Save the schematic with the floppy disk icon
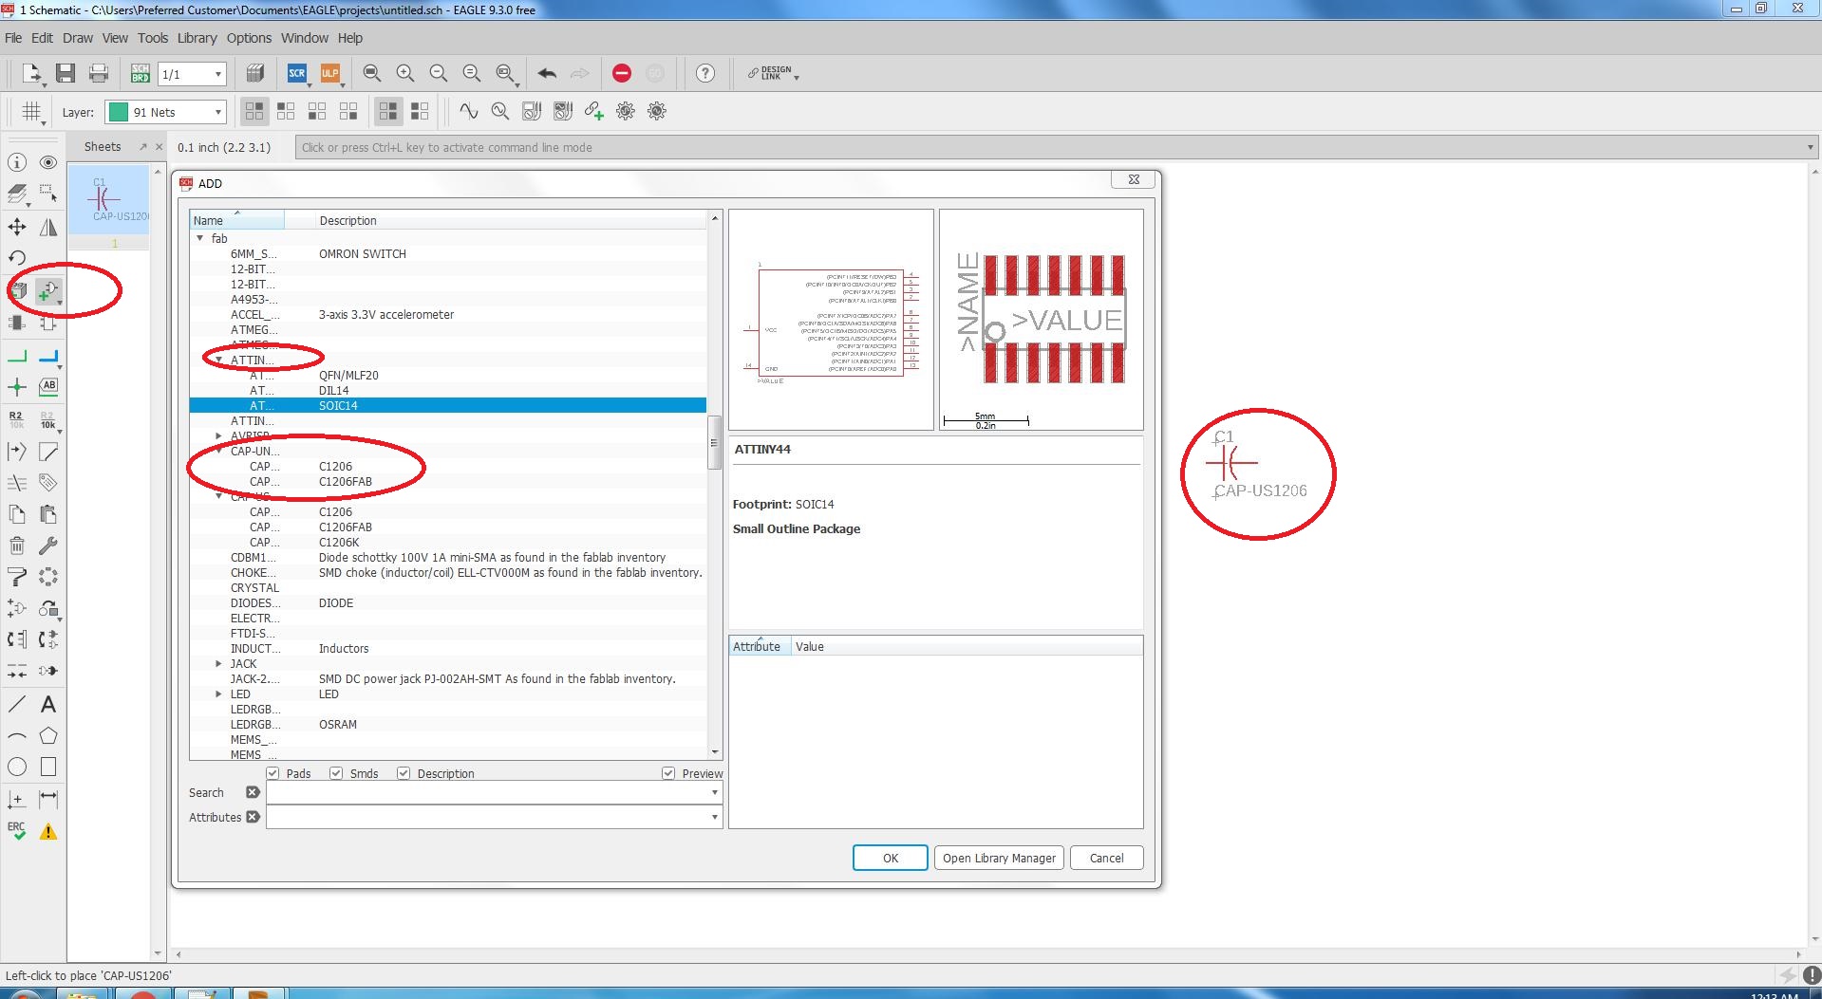This screenshot has width=1822, height=999. pyautogui.click(x=66, y=73)
